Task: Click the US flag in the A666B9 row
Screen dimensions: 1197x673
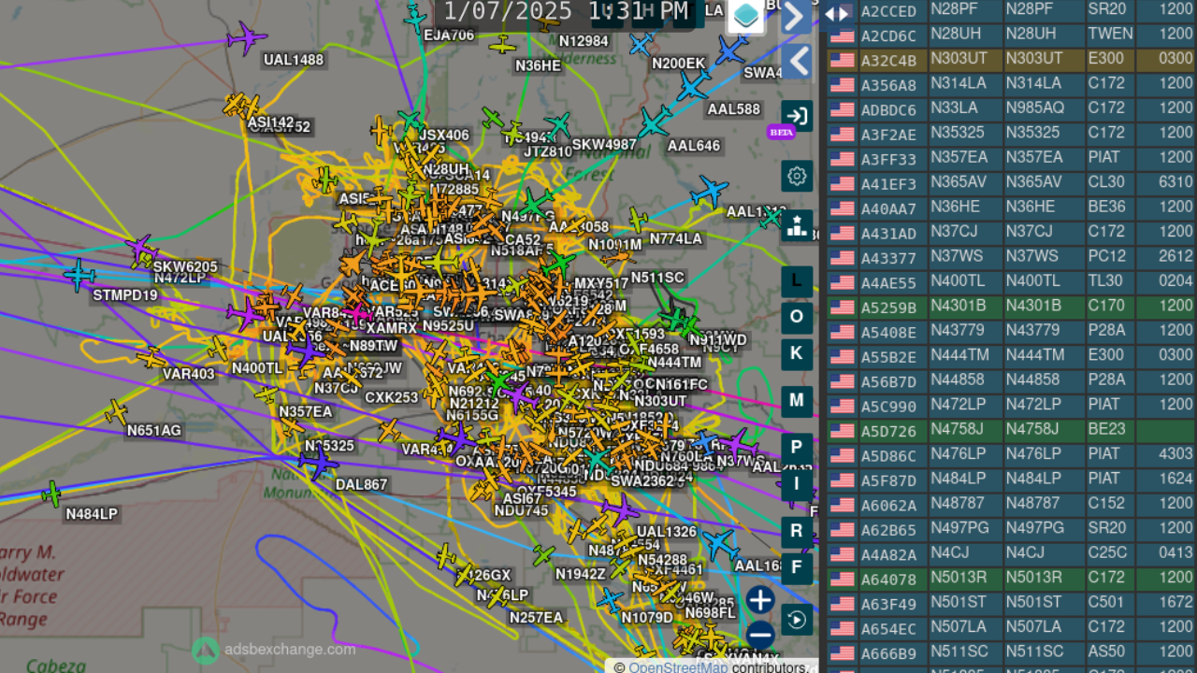Action: pos(843,653)
